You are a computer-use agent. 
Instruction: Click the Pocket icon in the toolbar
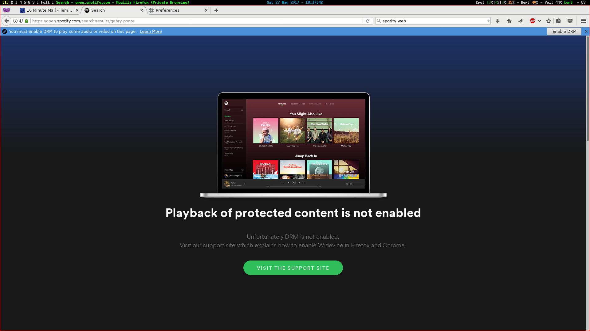point(570,21)
